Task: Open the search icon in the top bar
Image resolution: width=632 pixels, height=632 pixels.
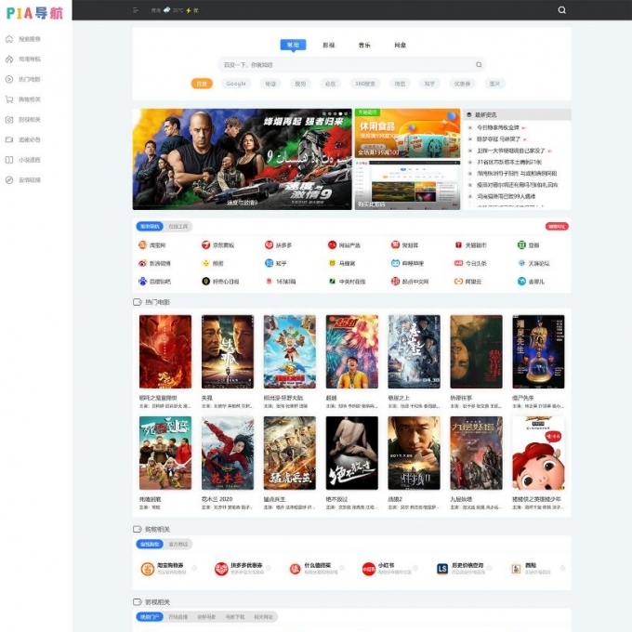Action: [561, 10]
